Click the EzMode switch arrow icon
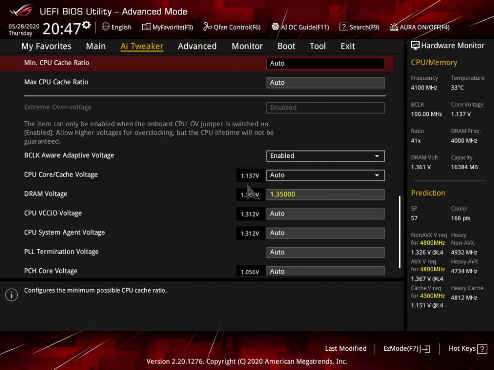The width and height of the screenshot is (494, 370). click(x=425, y=349)
